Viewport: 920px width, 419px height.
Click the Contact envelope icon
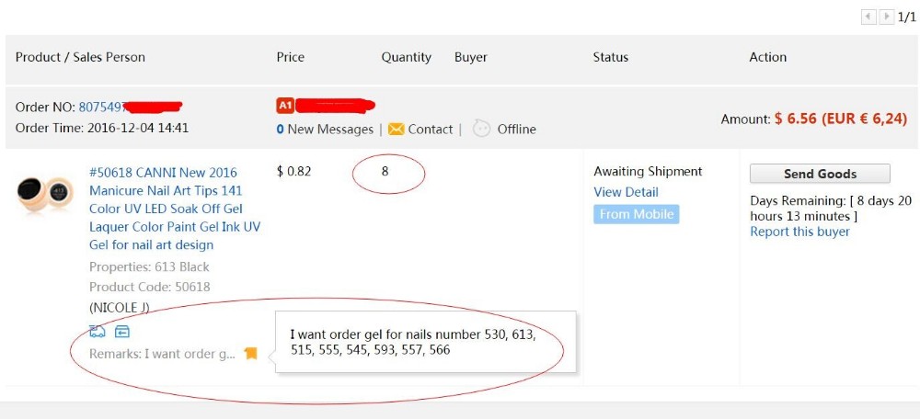click(x=396, y=130)
